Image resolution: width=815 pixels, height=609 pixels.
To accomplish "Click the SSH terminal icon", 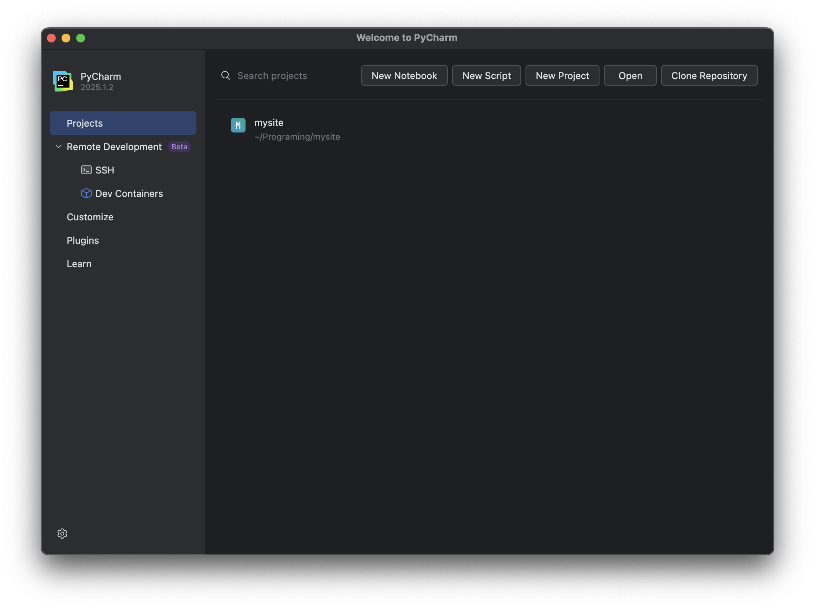I will click(x=86, y=170).
